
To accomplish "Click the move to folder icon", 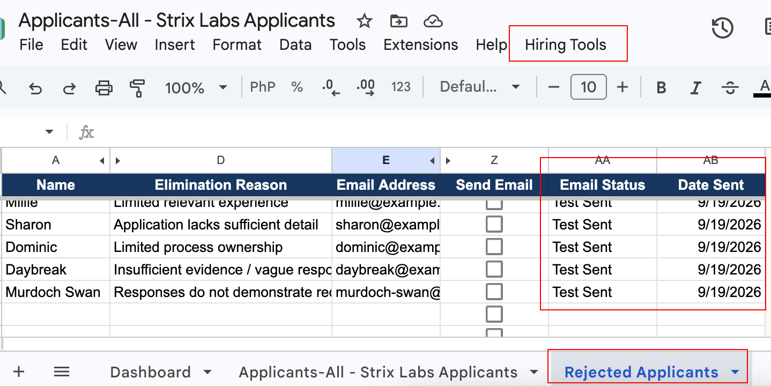I will tap(398, 21).
